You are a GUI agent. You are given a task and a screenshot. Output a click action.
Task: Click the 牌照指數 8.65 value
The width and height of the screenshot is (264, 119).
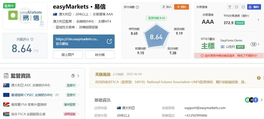coord(134,33)
